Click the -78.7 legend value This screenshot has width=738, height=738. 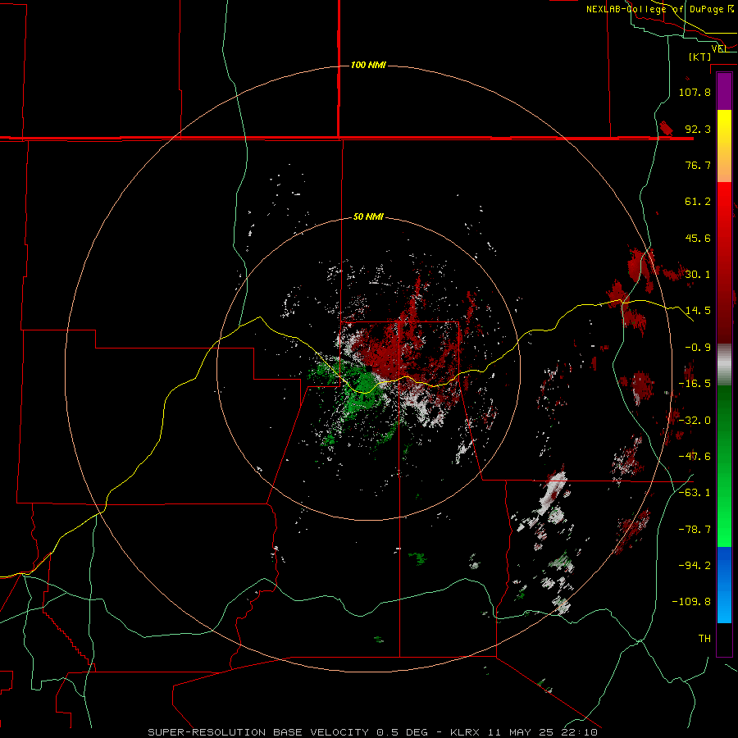tap(695, 530)
